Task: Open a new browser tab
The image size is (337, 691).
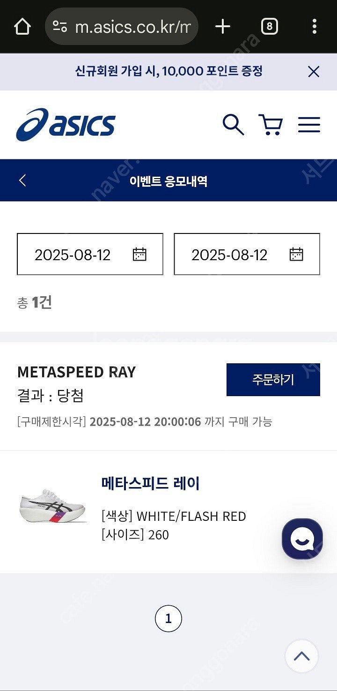Action: (x=223, y=27)
